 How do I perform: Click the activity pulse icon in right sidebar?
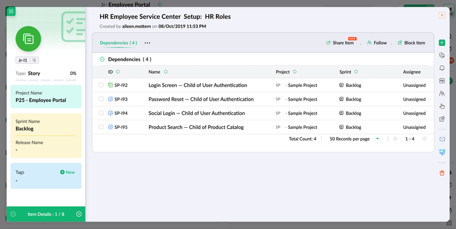coord(442,81)
